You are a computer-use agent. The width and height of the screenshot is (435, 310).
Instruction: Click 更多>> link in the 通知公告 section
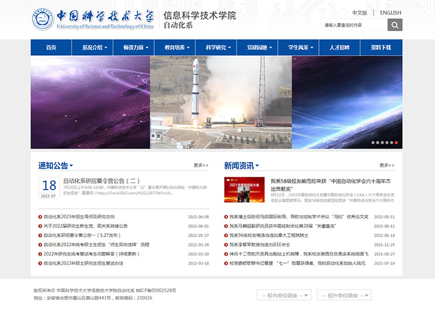pos(201,166)
